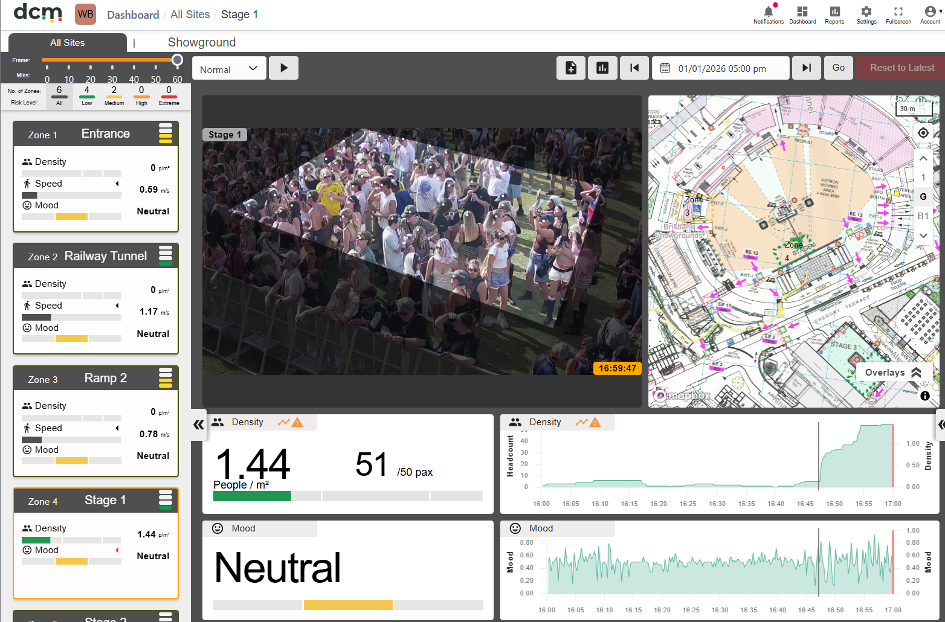
Task: Click the add report document icon
Action: (571, 68)
